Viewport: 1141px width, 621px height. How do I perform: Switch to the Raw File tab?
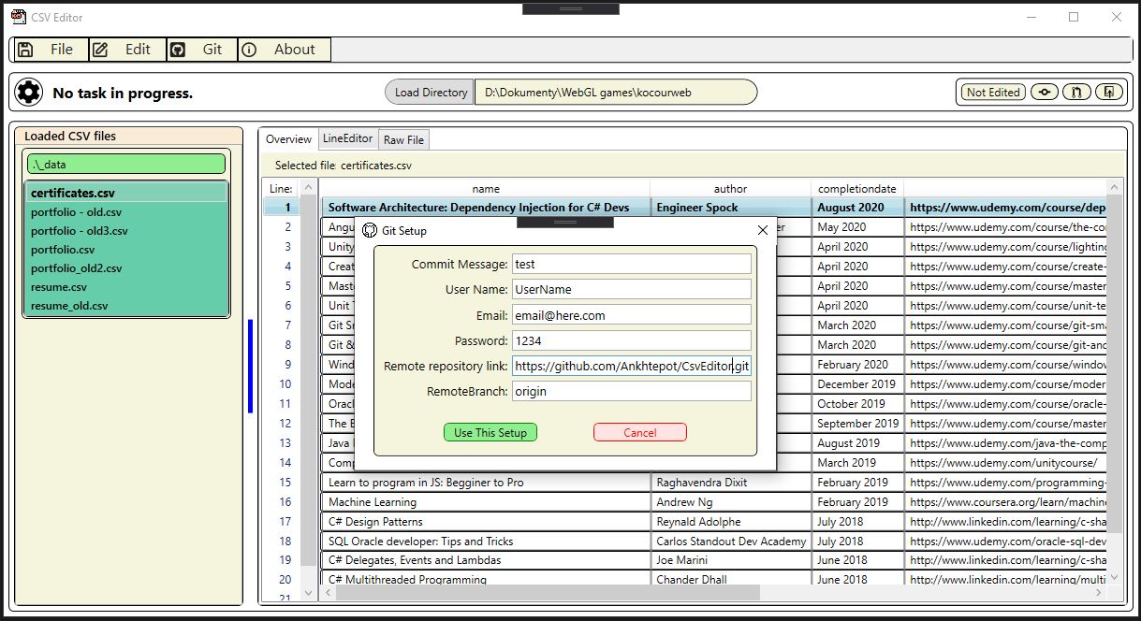(x=403, y=139)
